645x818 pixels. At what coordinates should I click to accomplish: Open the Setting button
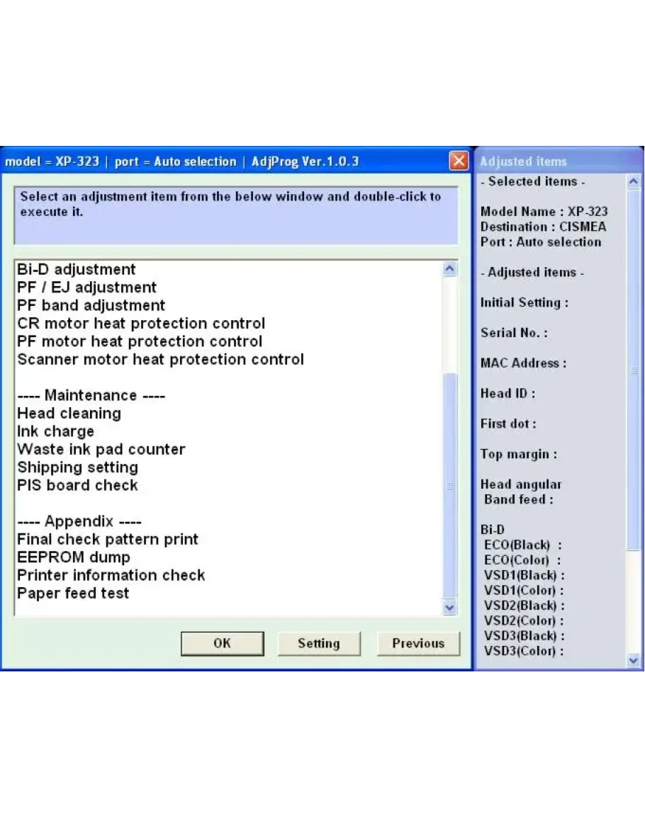click(x=318, y=643)
